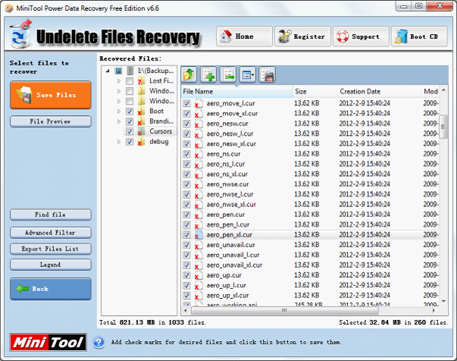The width and height of the screenshot is (457, 361).
Task: Click file icon of aero_unavail.cur
Action: pyautogui.click(x=199, y=245)
